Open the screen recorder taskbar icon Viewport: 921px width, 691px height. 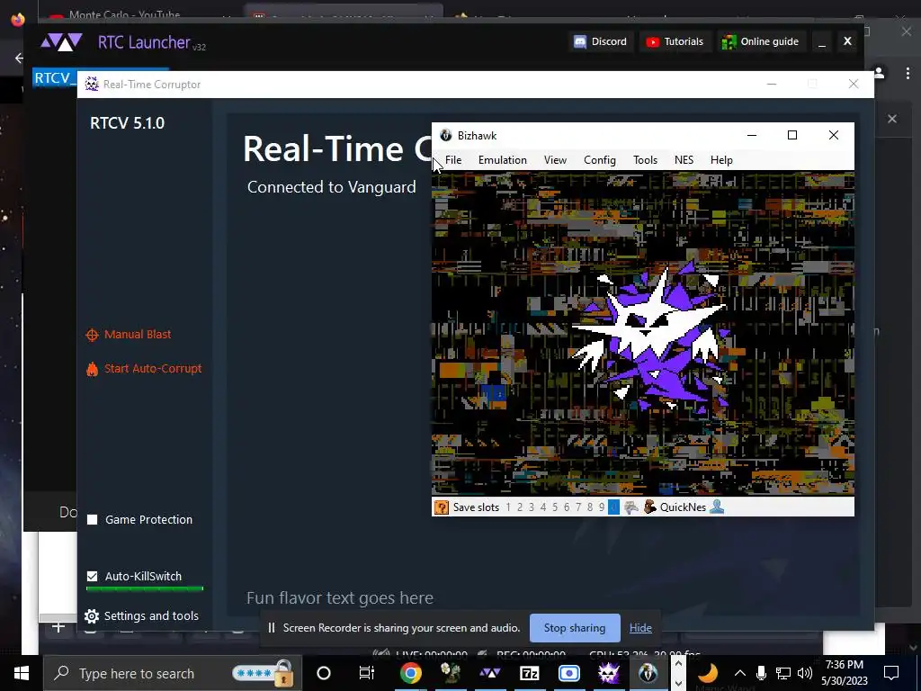(x=568, y=673)
